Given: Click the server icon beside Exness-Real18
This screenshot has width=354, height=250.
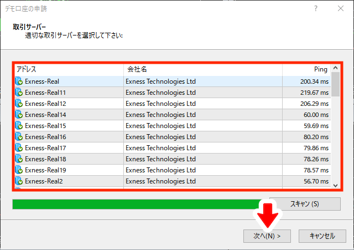Looking at the screenshot, I should pos(19,159).
